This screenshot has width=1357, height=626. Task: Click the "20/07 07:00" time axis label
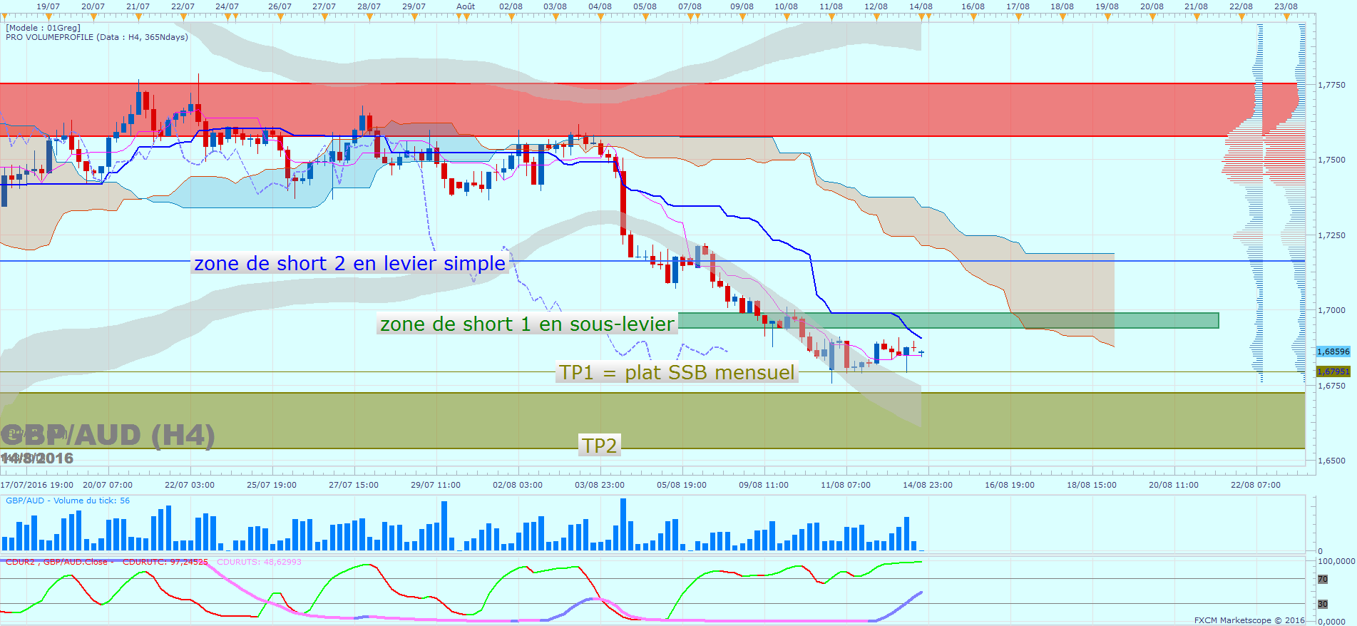(108, 485)
